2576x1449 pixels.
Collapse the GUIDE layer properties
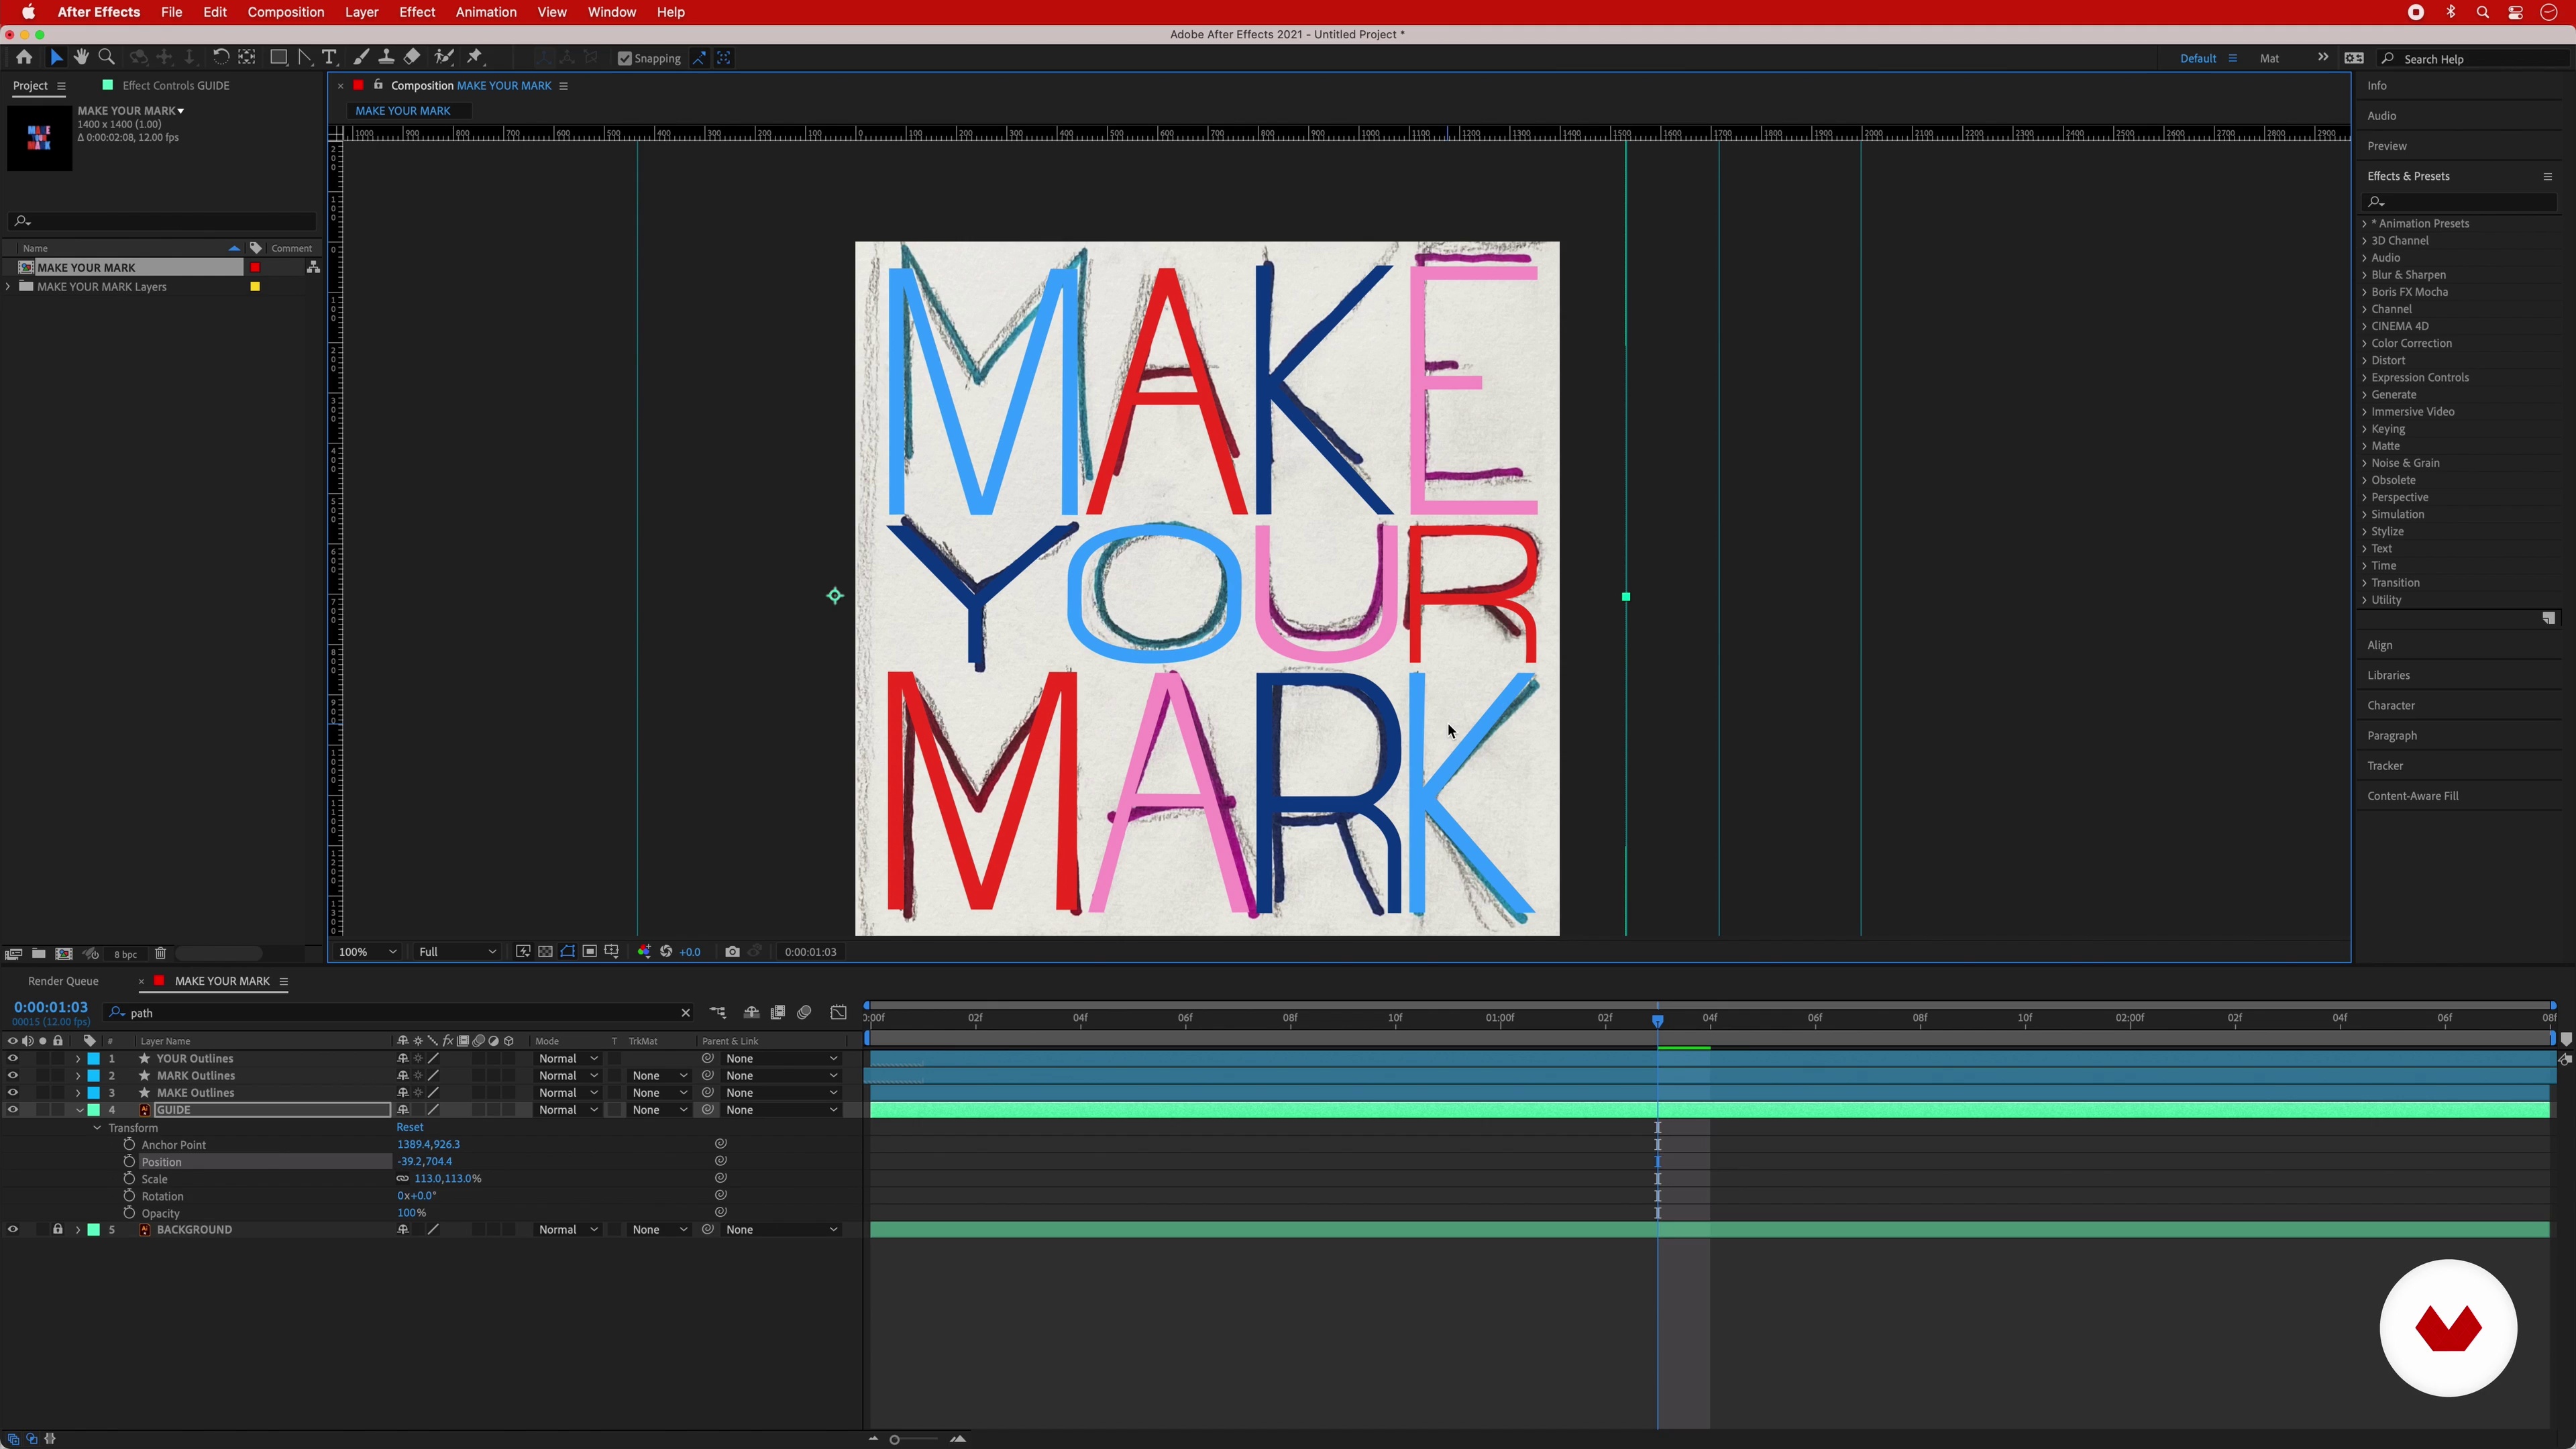[79, 1110]
